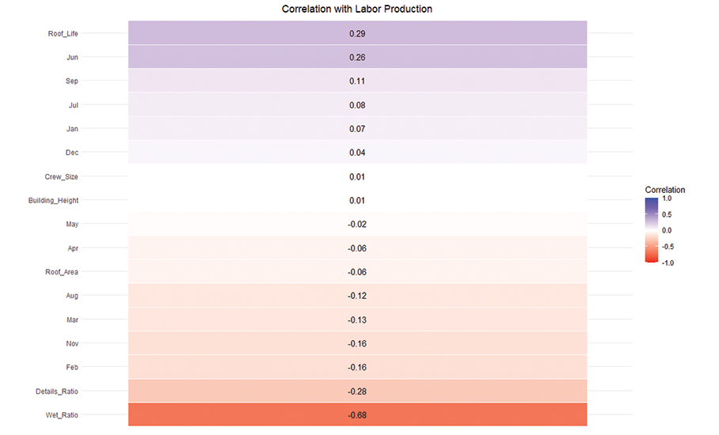Click the 'Correlation' legend title
The width and height of the screenshot is (719, 435).
tap(665, 190)
